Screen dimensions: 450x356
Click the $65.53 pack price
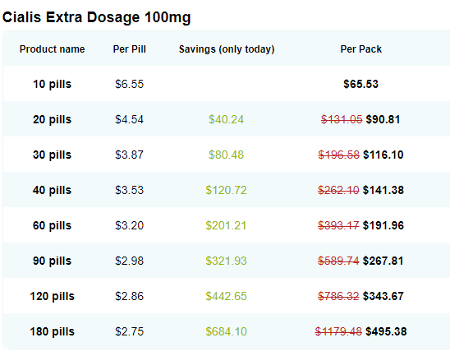click(360, 84)
